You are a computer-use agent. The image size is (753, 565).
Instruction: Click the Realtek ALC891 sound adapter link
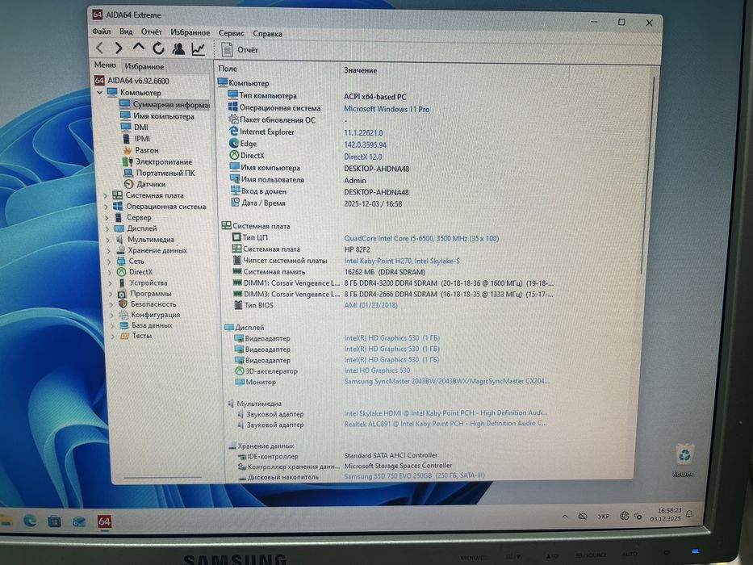(x=446, y=423)
